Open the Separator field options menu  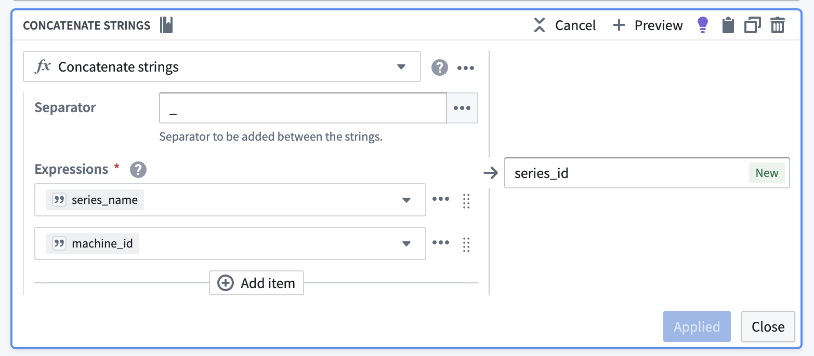coord(462,108)
